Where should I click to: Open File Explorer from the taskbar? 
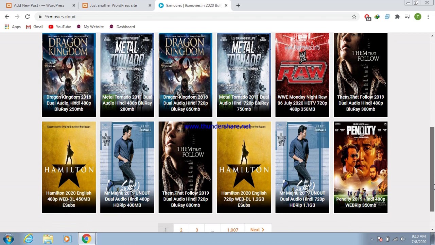tap(48, 239)
